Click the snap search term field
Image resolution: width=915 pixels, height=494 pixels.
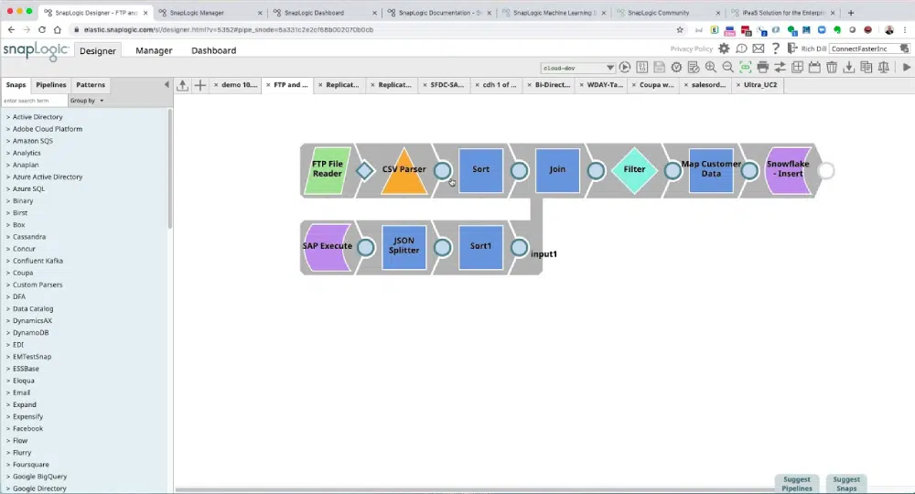35,101
